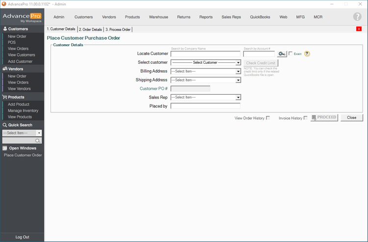Click the Placed by input field
368x242 pixels.
pyautogui.click(x=206, y=106)
